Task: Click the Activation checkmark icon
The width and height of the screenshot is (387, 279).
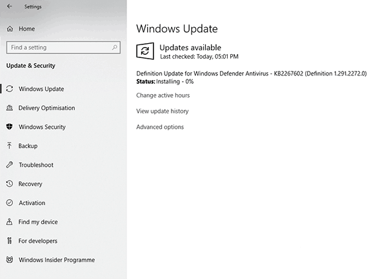Action: [10, 203]
